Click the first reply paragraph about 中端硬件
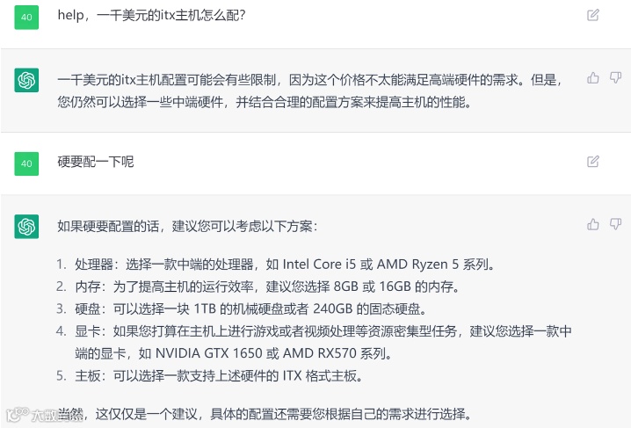Screen dimensions: 631x428 [x=309, y=91]
